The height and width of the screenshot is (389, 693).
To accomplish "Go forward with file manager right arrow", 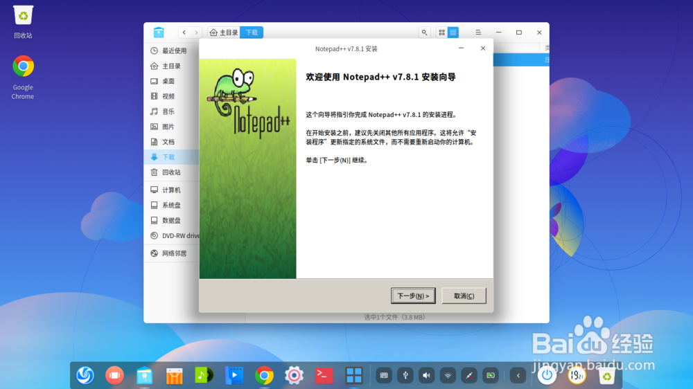I will point(196,33).
